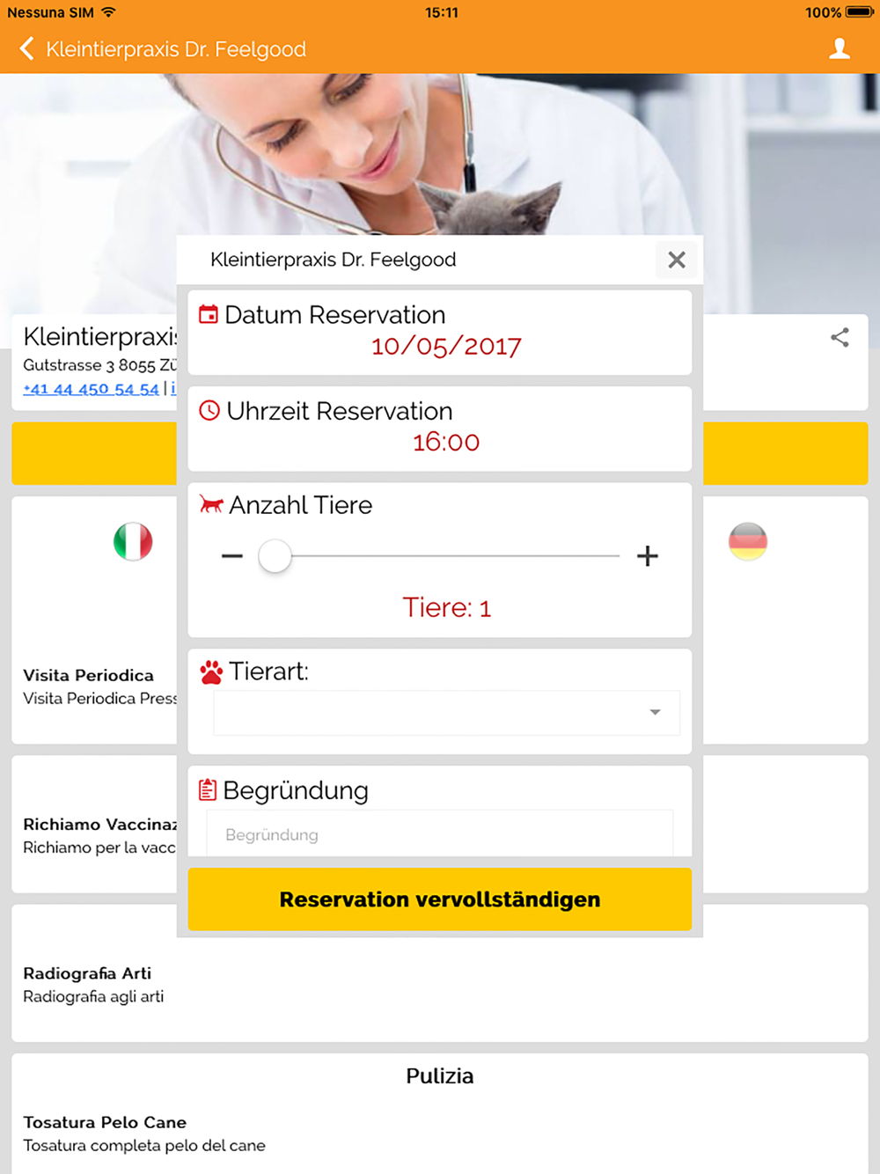Click the calendar icon by Datum Reservation
The width and height of the screenshot is (880, 1174).
209,314
